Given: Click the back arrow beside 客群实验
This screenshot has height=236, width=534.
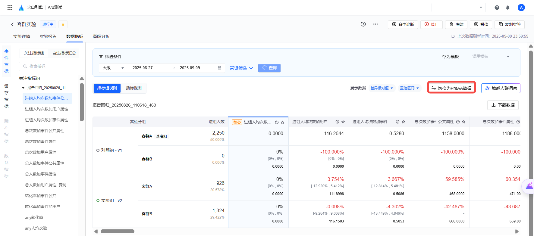Looking at the screenshot, I should 12,24.
